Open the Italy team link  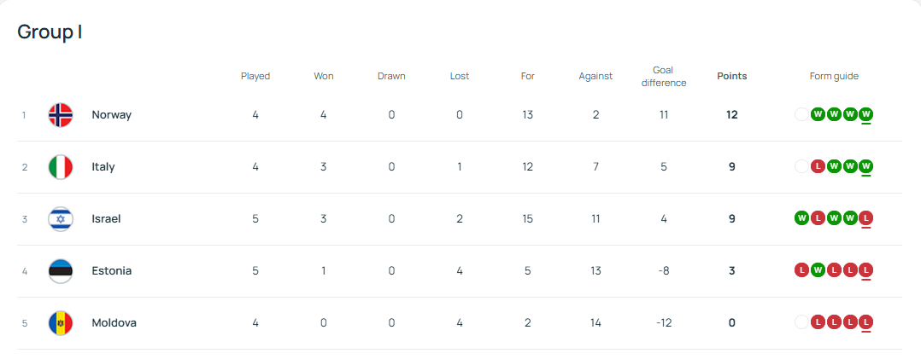click(x=103, y=167)
